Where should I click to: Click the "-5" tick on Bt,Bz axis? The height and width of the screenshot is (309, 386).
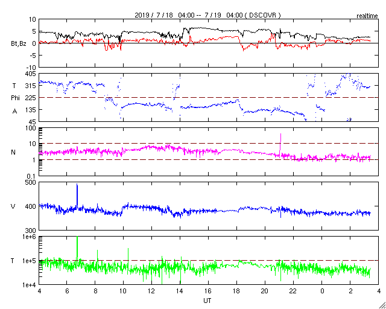33,55
